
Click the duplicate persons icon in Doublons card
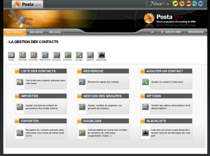[82, 133]
